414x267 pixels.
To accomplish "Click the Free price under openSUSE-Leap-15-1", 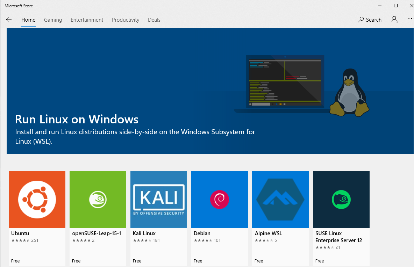I will pyautogui.click(x=76, y=261).
